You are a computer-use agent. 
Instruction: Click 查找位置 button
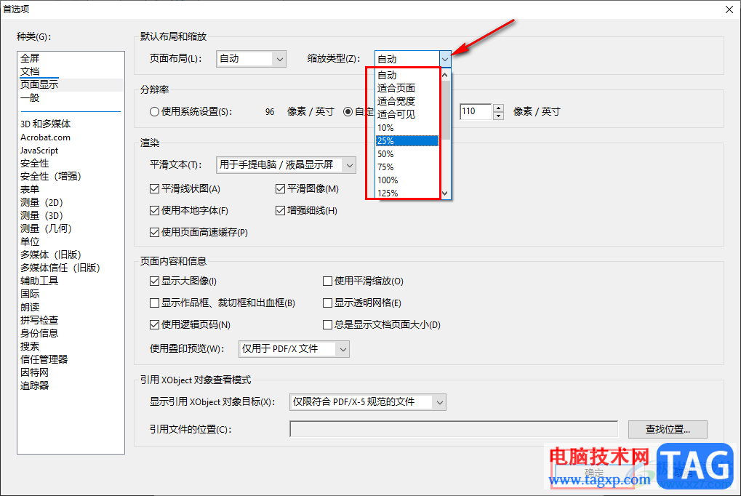point(668,429)
